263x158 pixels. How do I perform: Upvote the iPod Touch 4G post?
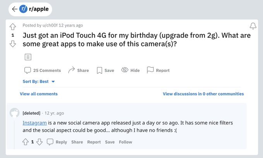13,27
